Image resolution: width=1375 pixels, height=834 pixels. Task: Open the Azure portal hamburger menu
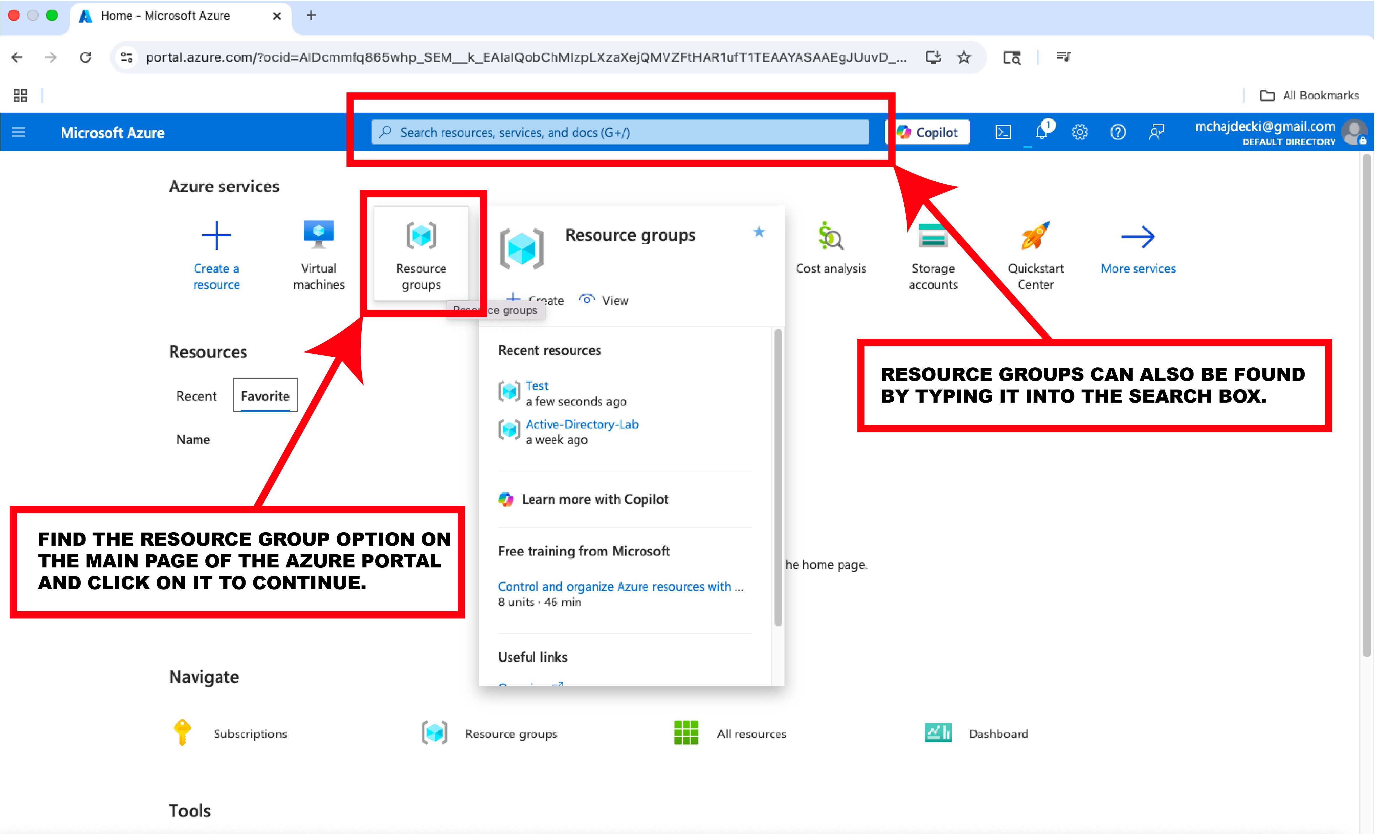tap(18, 132)
